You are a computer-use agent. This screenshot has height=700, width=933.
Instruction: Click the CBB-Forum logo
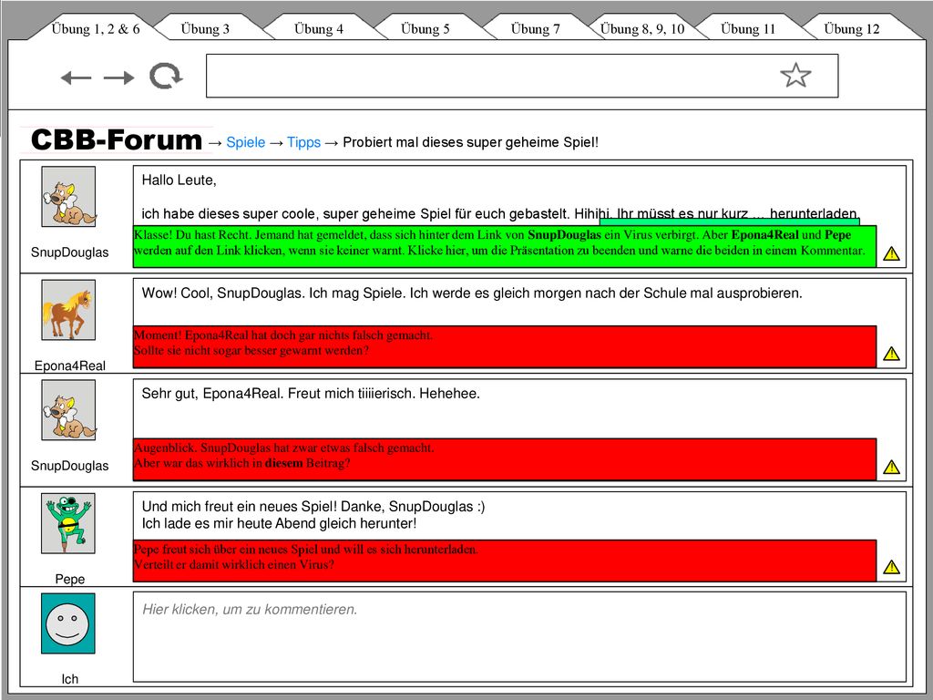point(117,139)
